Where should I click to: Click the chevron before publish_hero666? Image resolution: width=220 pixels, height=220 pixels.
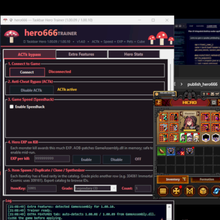point(182,84)
